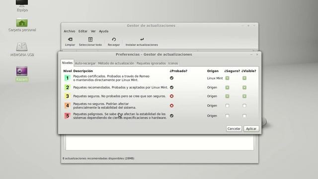The image size is (318, 179).
Task: Click the Paquetes certificados description text
Action: [x=111, y=78]
